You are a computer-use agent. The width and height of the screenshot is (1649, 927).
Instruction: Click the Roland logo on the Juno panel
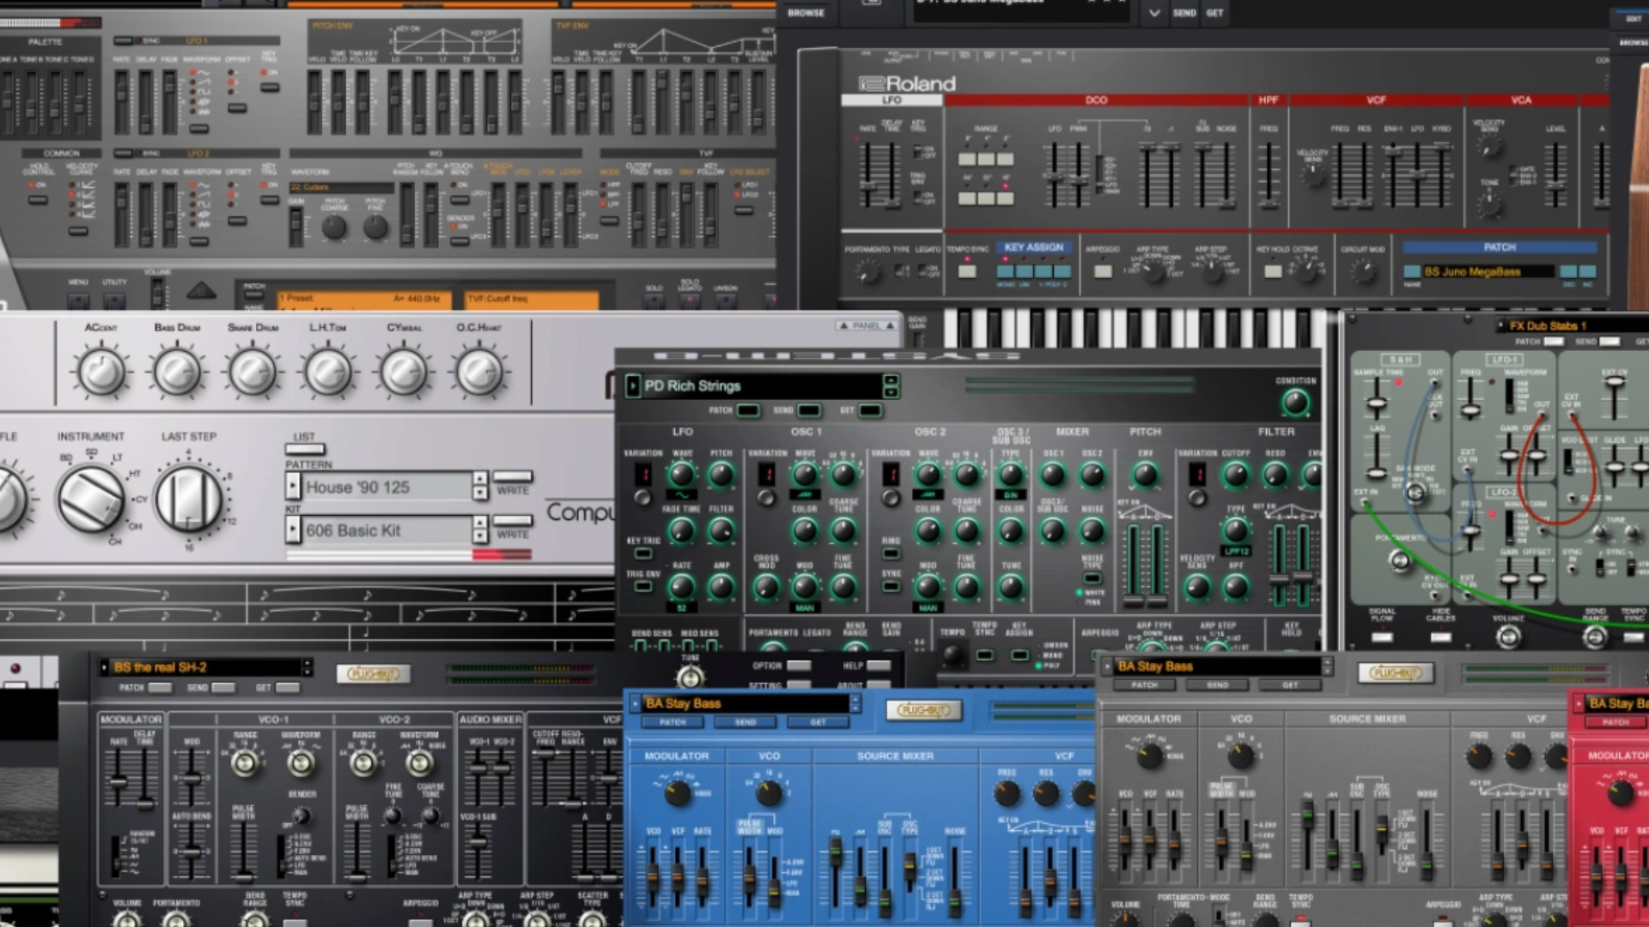point(907,83)
